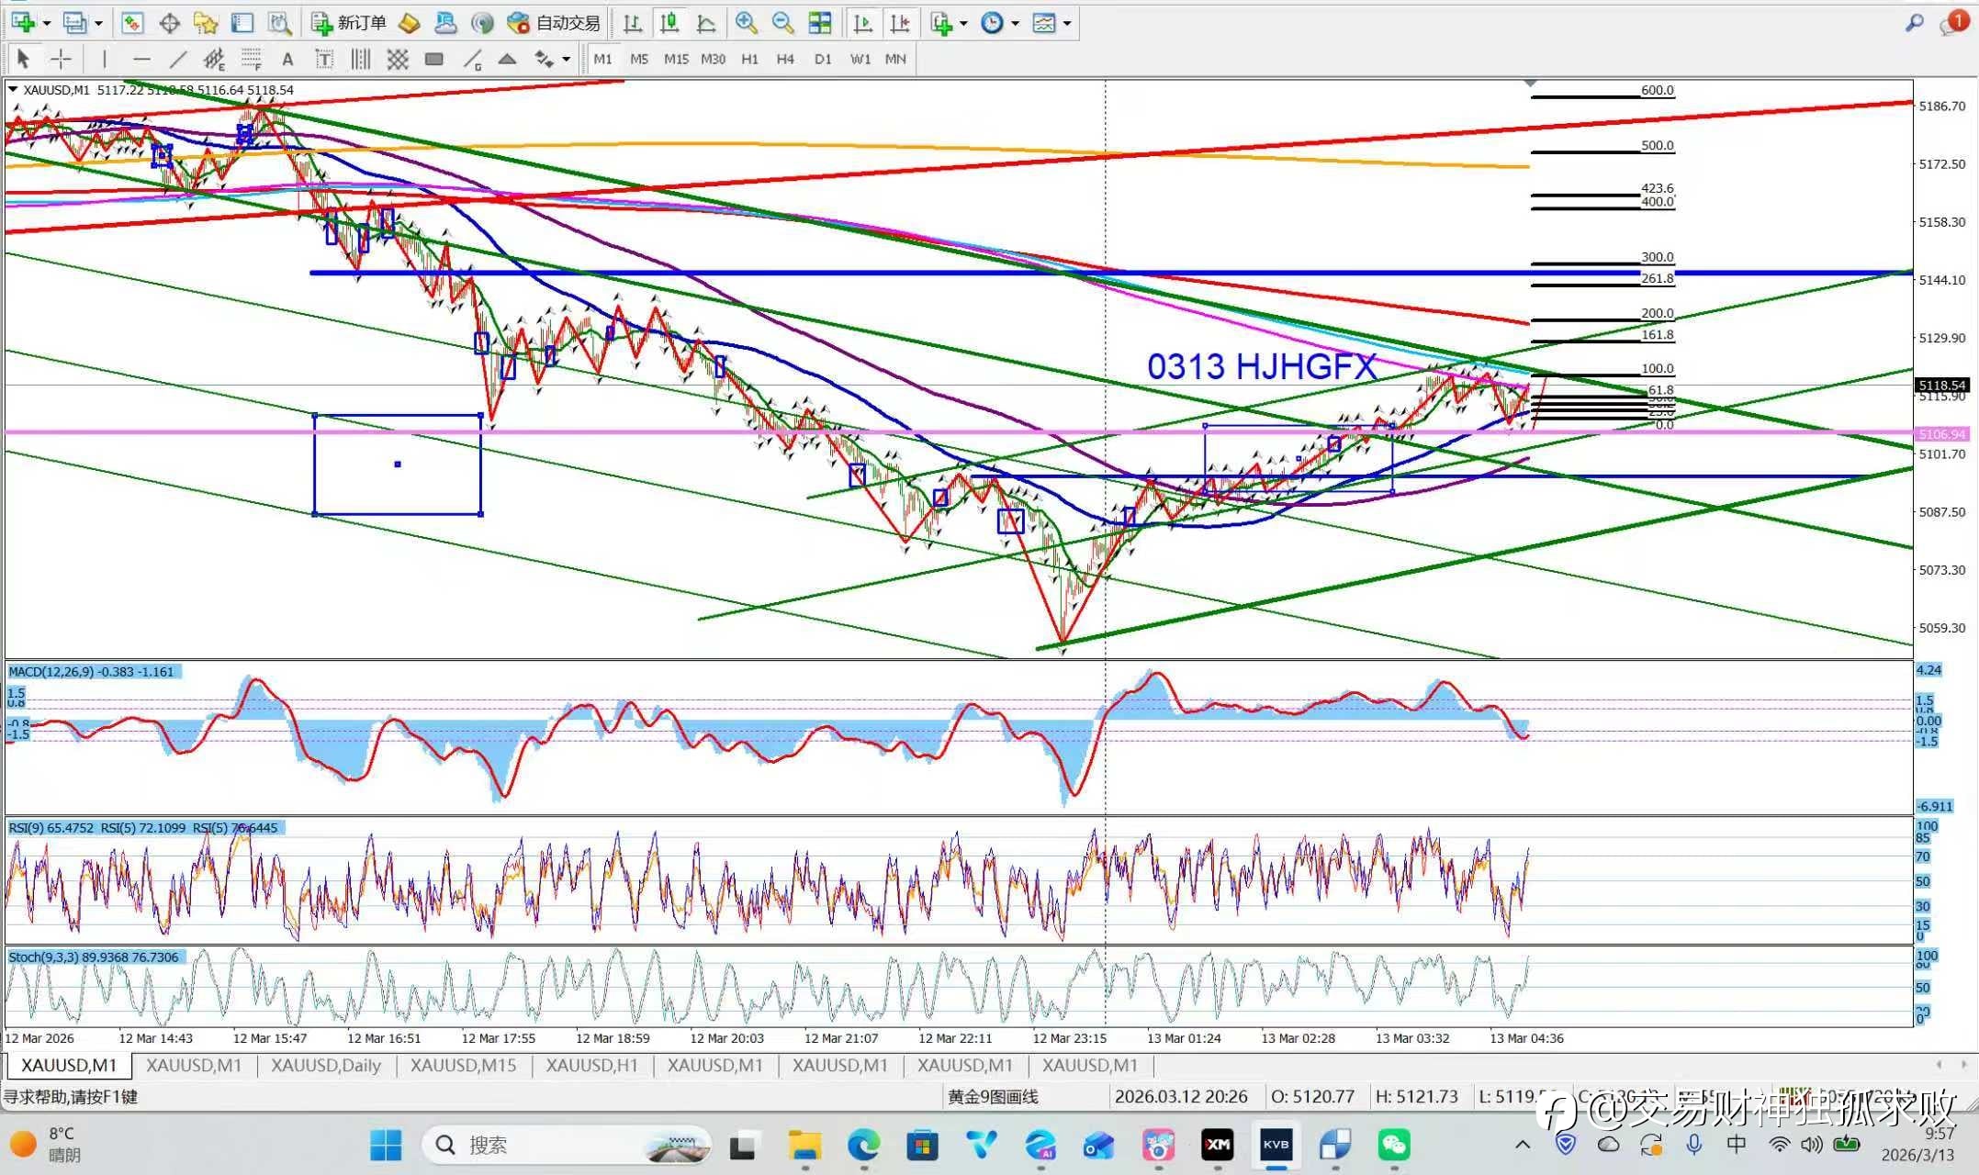The height and width of the screenshot is (1175, 1979).
Task: Switch chart type to candlesticks
Action: (669, 23)
